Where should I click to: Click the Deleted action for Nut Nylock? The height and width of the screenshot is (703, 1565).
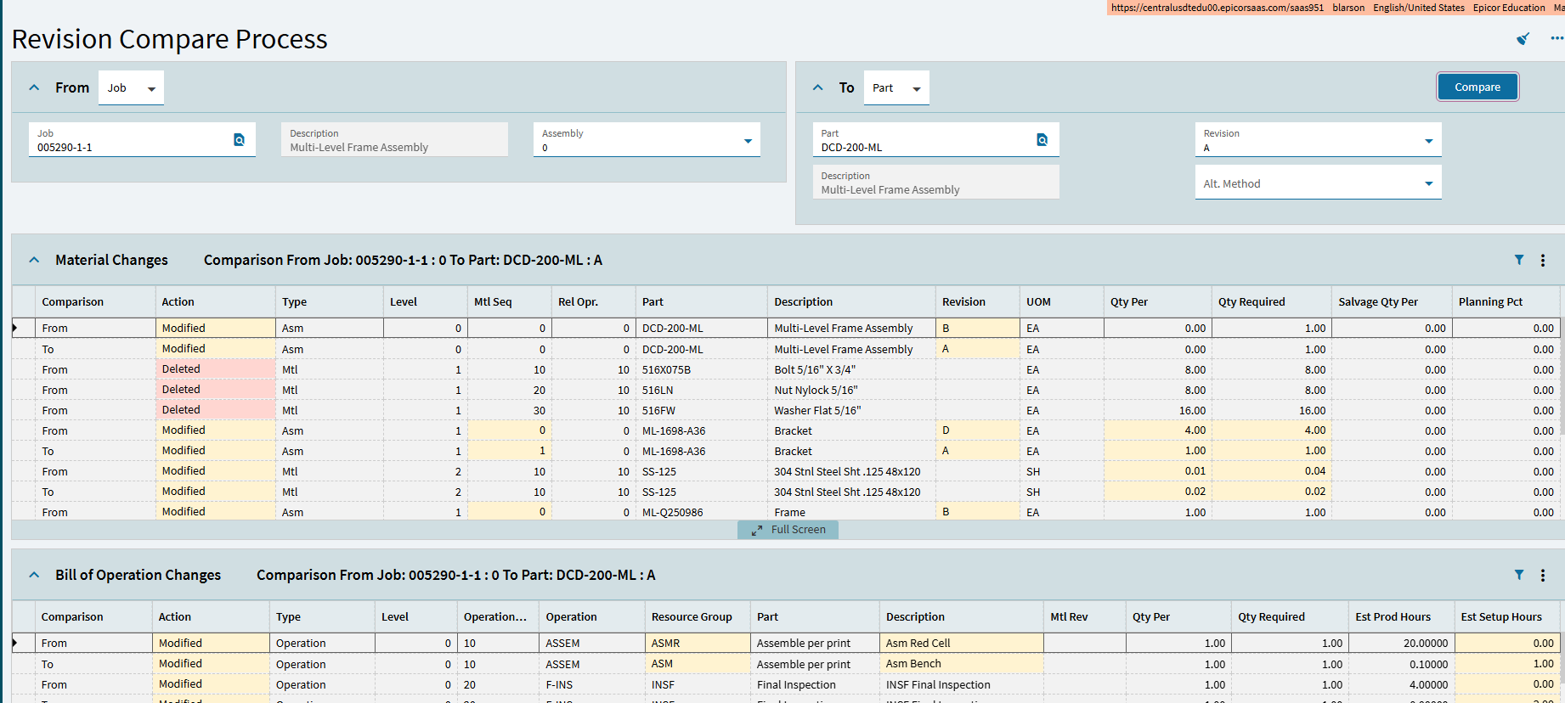216,390
